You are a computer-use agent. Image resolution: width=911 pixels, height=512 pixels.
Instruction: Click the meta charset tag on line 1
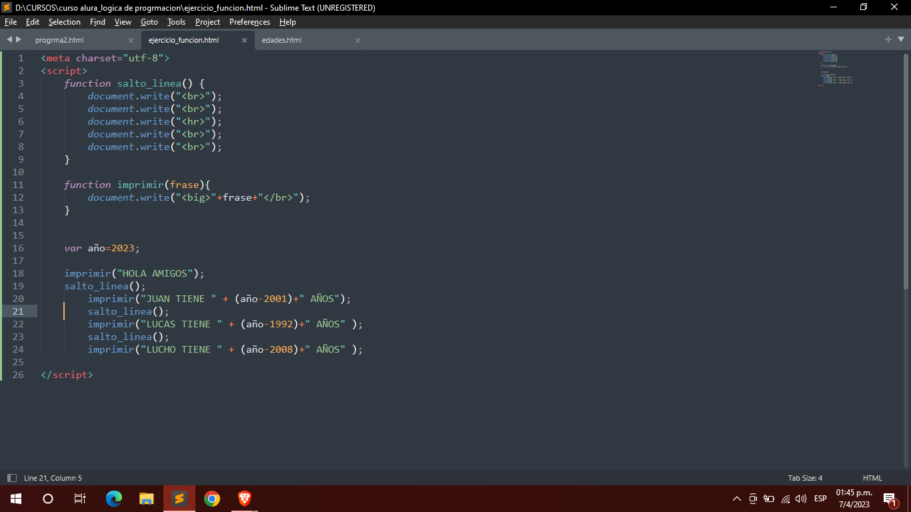(x=105, y=58)
